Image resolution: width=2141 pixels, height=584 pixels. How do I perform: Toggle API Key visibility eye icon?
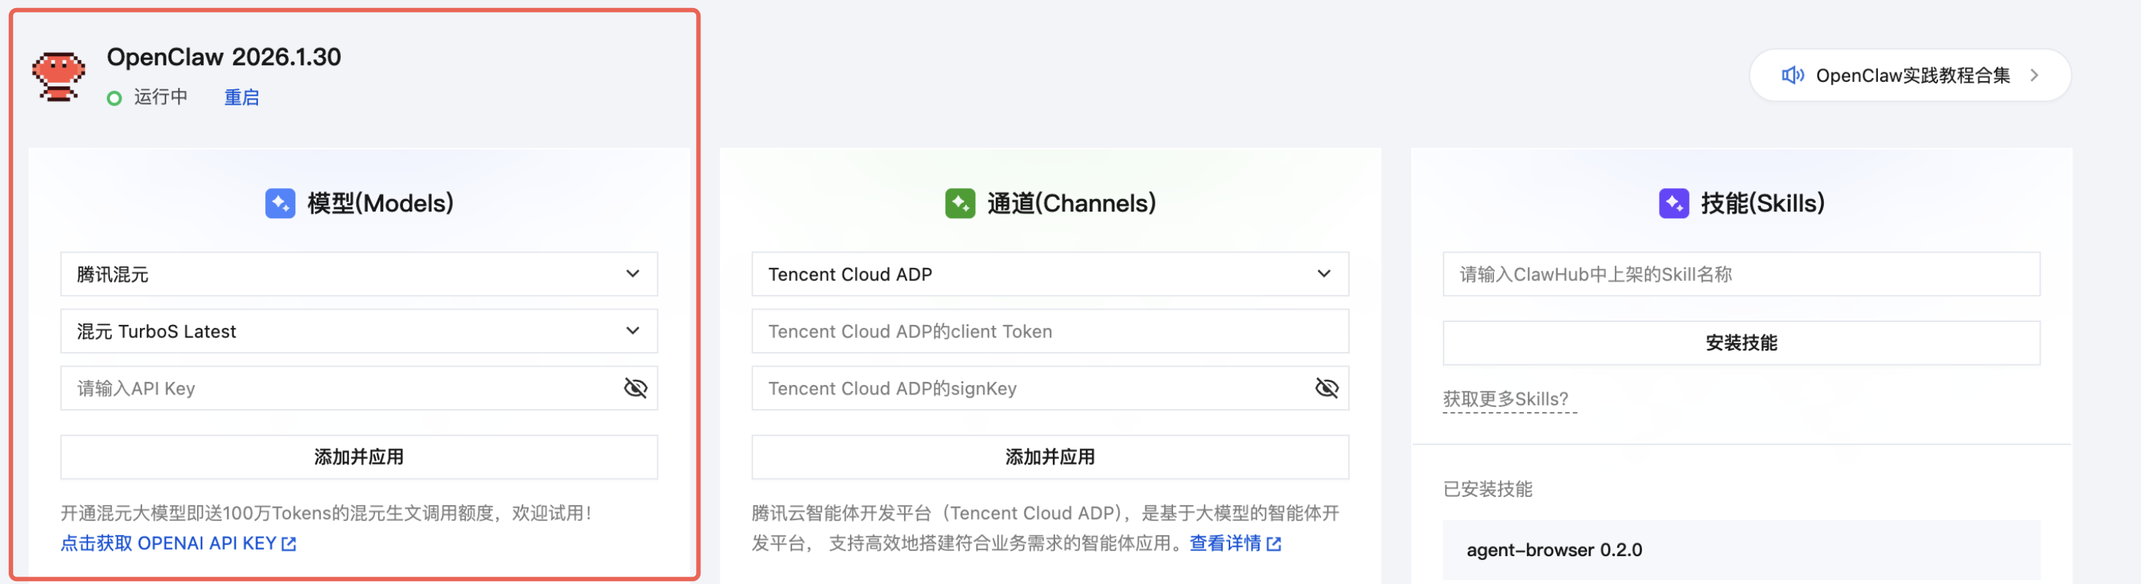[635, 388]
